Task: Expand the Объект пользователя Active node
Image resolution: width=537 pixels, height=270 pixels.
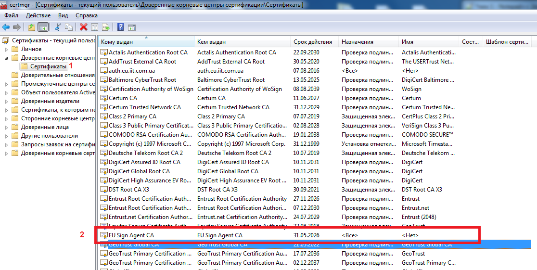Action: coord(6,92)
